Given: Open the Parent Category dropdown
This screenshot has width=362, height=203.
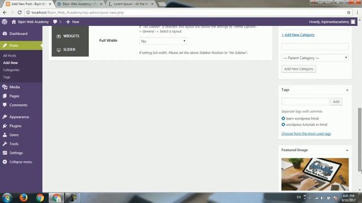Looking at the screenshot, I should pyautogui.click(x=315, y=58).
